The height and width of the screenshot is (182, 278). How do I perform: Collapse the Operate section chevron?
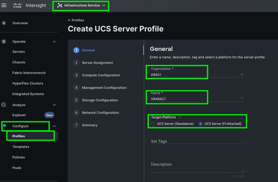click(54, 41)
